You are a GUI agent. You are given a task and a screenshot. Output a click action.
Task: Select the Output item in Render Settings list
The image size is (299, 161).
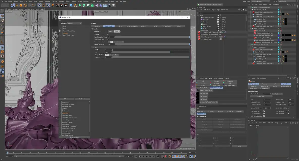(65, 27)
